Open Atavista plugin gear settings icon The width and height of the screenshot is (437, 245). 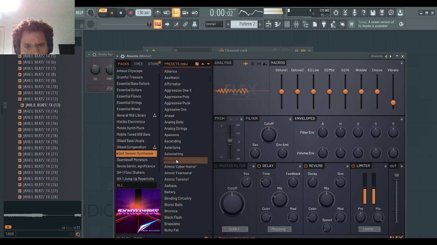coord(122,56)
